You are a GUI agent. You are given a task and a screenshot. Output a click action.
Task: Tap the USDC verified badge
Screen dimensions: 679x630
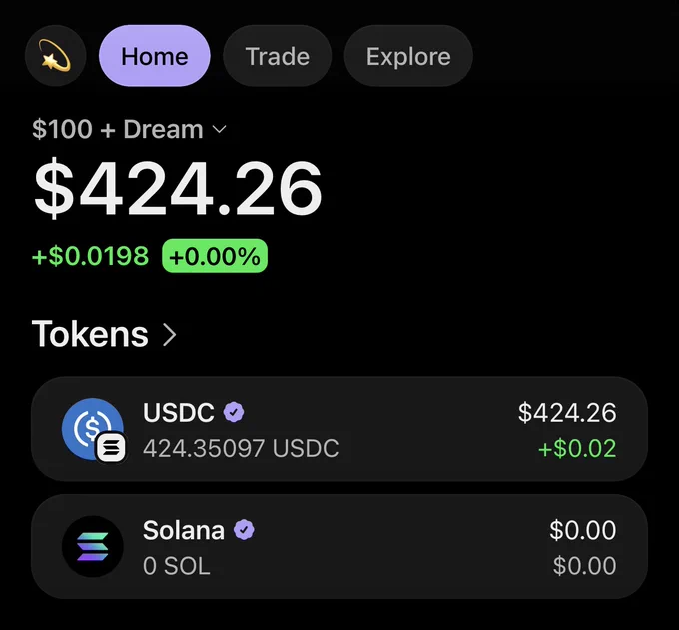[x=234, y=412]
